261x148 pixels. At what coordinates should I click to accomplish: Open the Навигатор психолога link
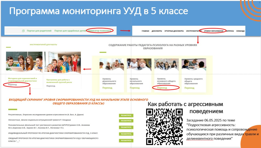(x=99, y=31)
